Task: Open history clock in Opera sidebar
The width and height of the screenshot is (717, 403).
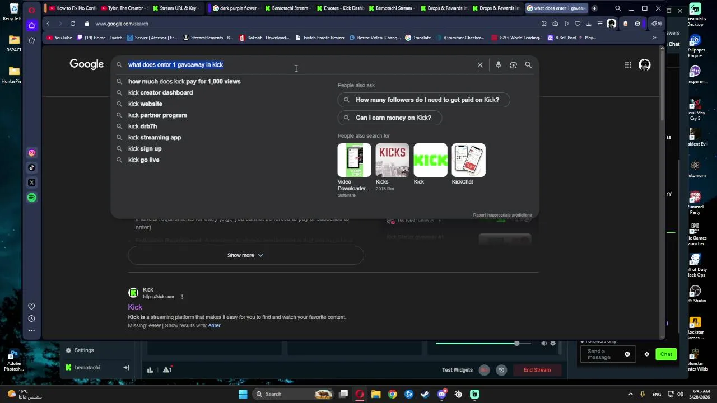Action: (31, 318)
